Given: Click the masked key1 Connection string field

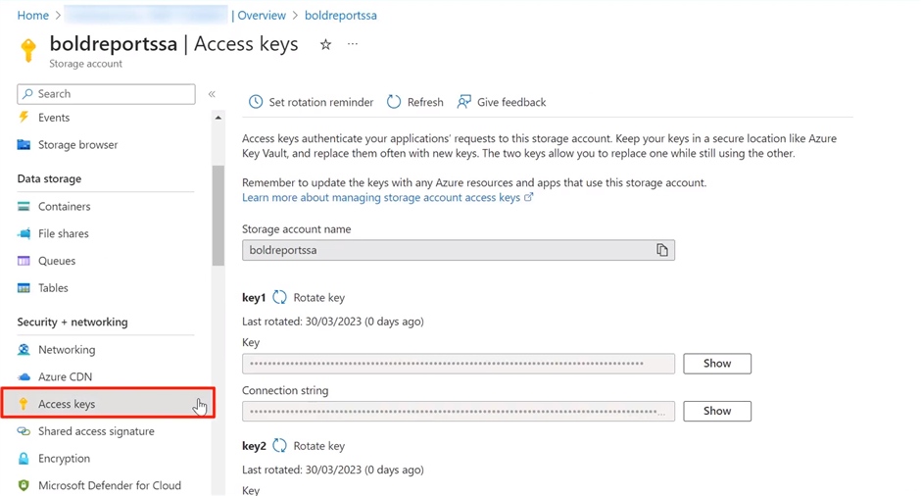Looking at the screenshot, I should point(459,412).
